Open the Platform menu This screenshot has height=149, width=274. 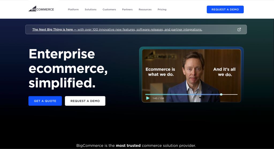pos(73,9)
